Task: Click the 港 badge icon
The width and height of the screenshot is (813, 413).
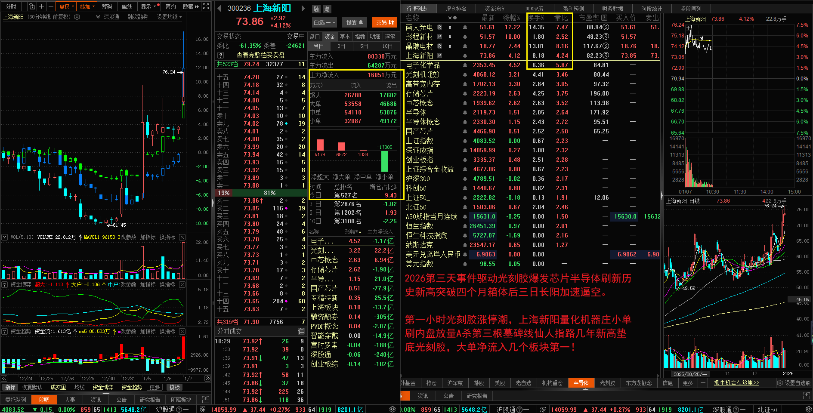Action: click(x=327, y=9)
